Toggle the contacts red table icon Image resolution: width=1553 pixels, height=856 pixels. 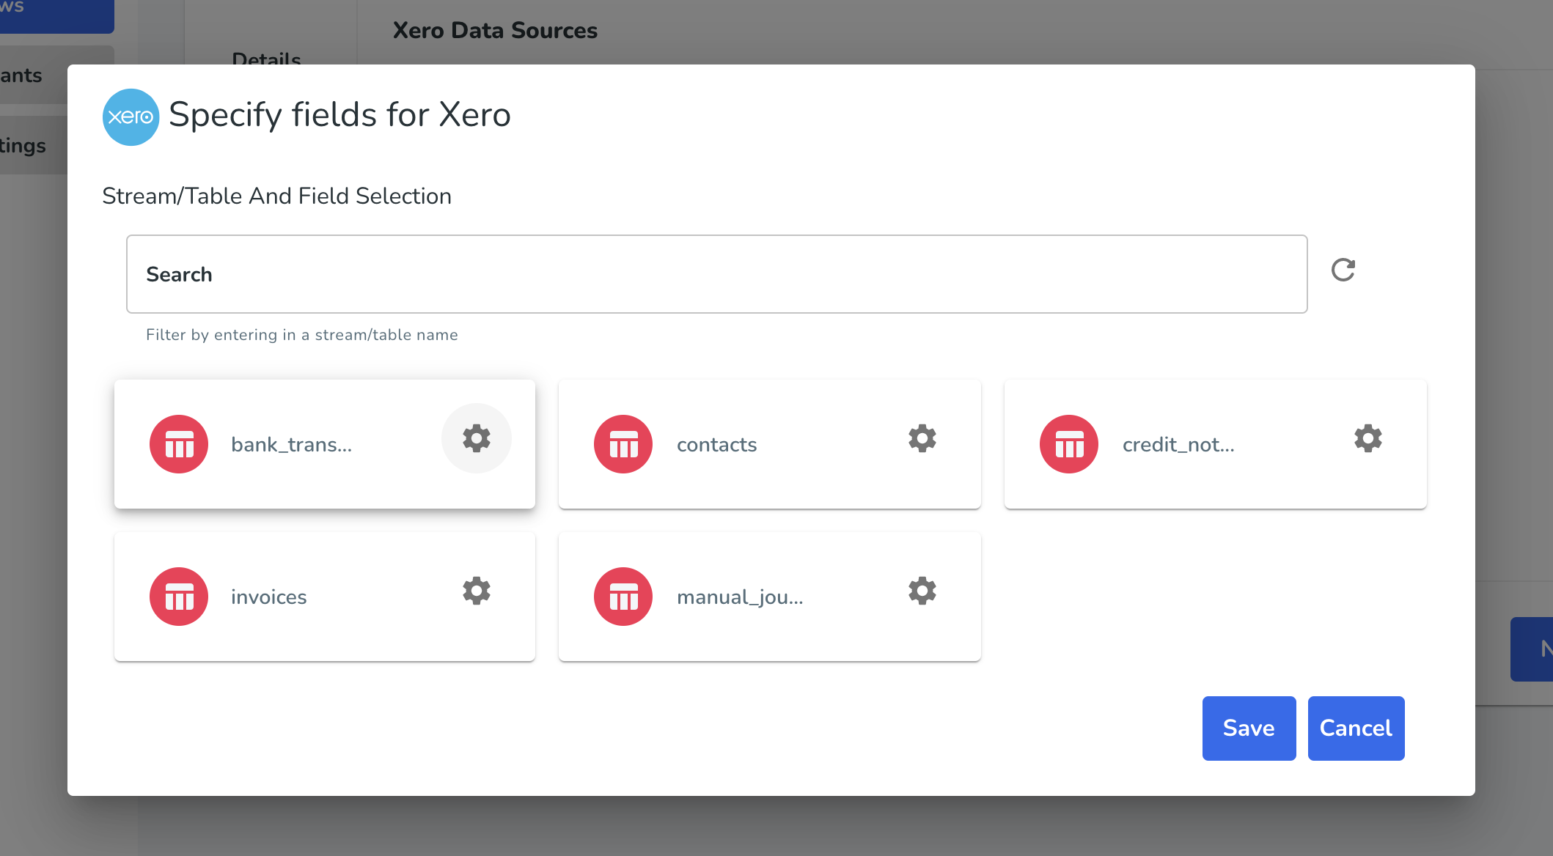tap(623, 444)
